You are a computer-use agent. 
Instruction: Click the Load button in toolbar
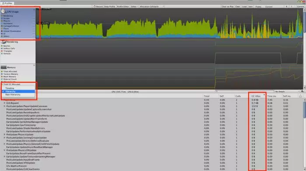pos(244,7)
